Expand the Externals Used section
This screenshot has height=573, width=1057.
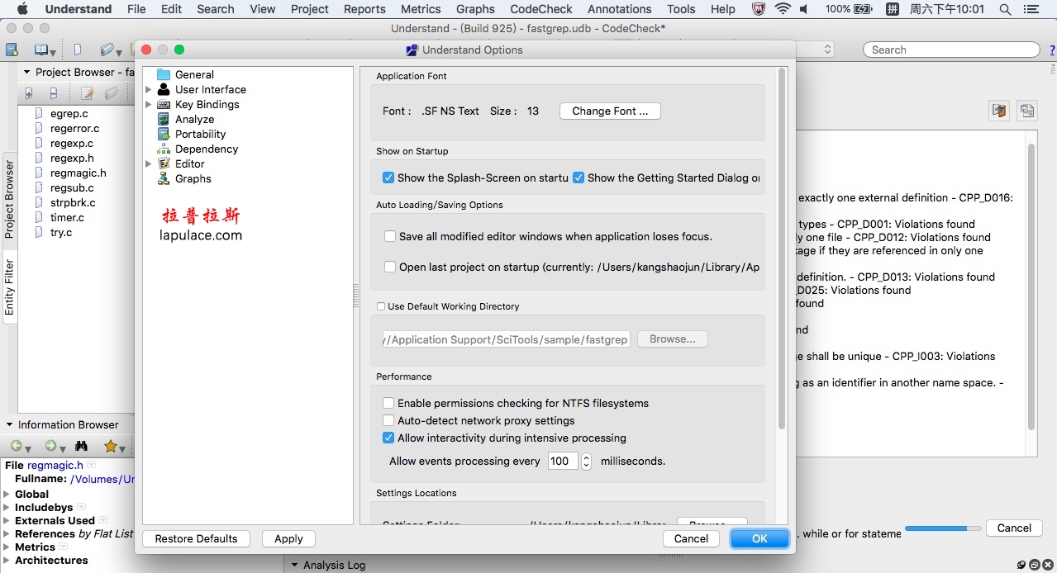pyautogui.click(x=7, y=520)
